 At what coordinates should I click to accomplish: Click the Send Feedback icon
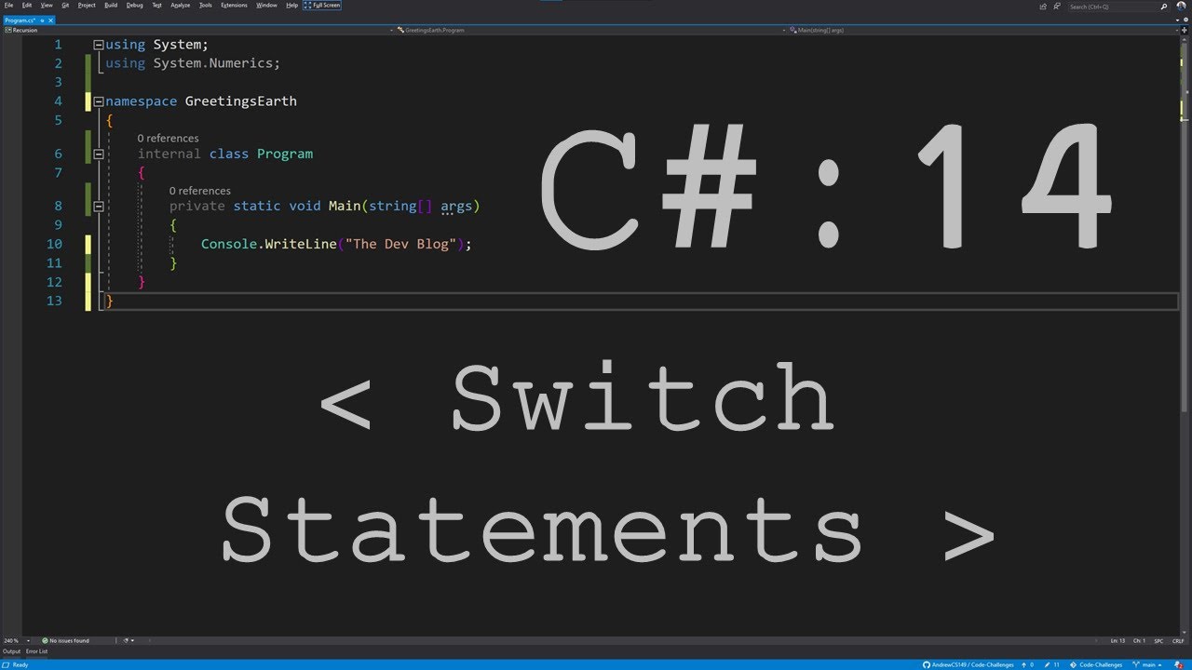pos(1057,7)
